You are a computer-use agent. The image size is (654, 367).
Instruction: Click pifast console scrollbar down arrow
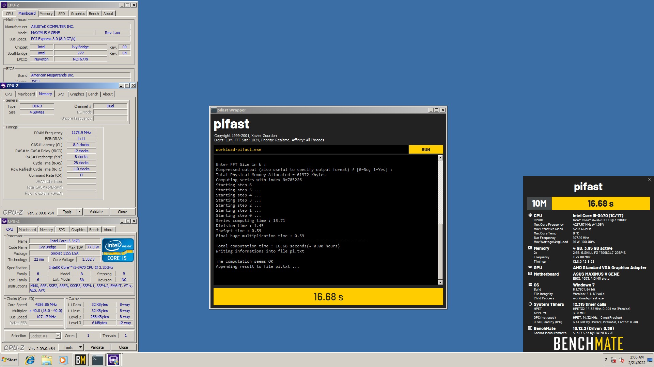[x=440, y=282]
